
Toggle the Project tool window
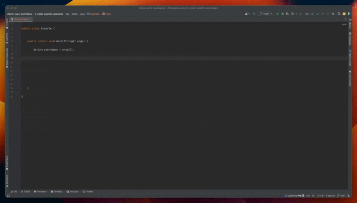(7, 22)
